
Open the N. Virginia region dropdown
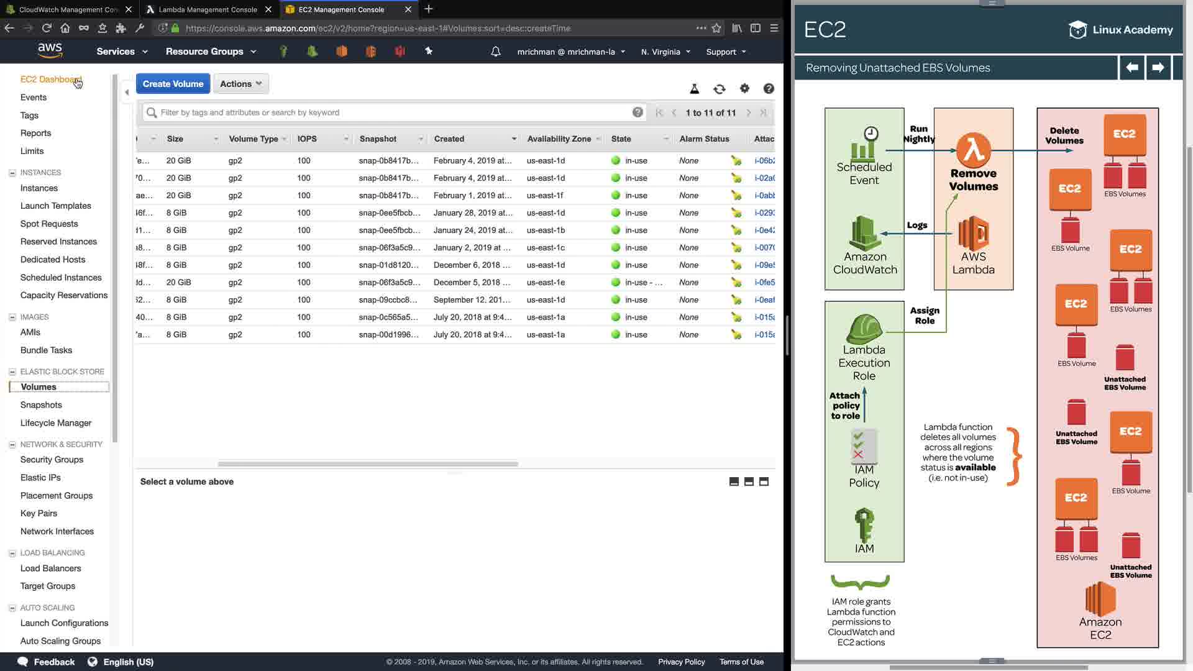click(665, 52)
